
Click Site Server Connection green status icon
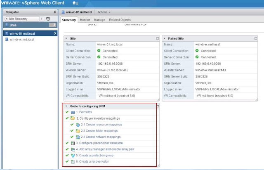click(99, 57)
